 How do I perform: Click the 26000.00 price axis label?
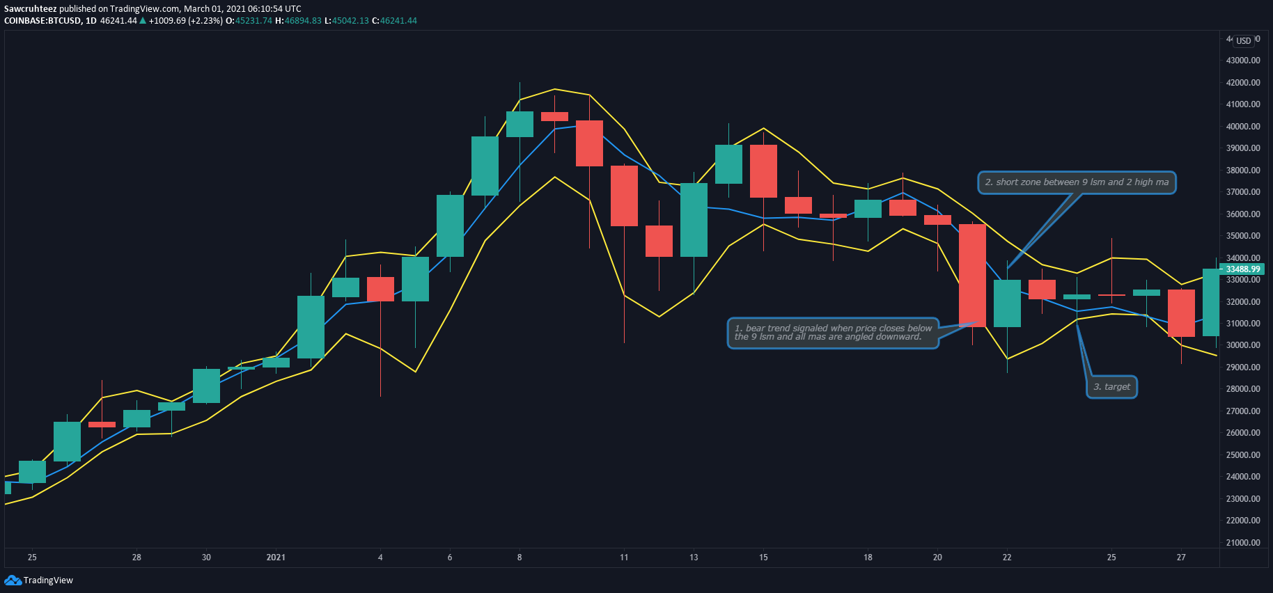(x=1243, y=433)
